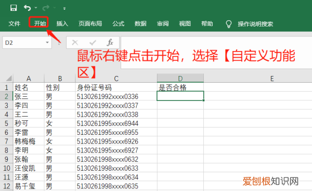This screenshot has height=191, width=312.
Task: Click cell with name 李四
Action: pyautogui.click(x=29, y=105)
